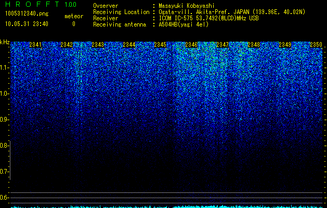
Task: Click the date stamp 10.05.31 23:40
Action: [x=27, y=24]
